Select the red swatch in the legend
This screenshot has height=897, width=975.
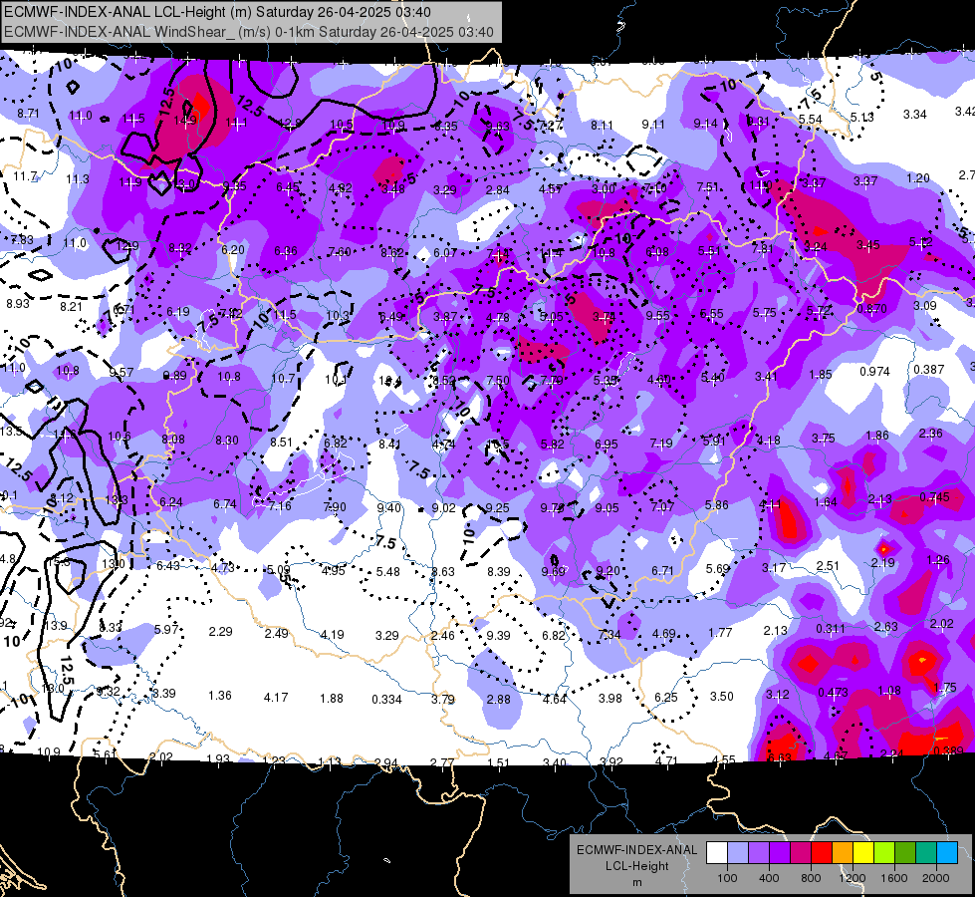pos(822,853)
